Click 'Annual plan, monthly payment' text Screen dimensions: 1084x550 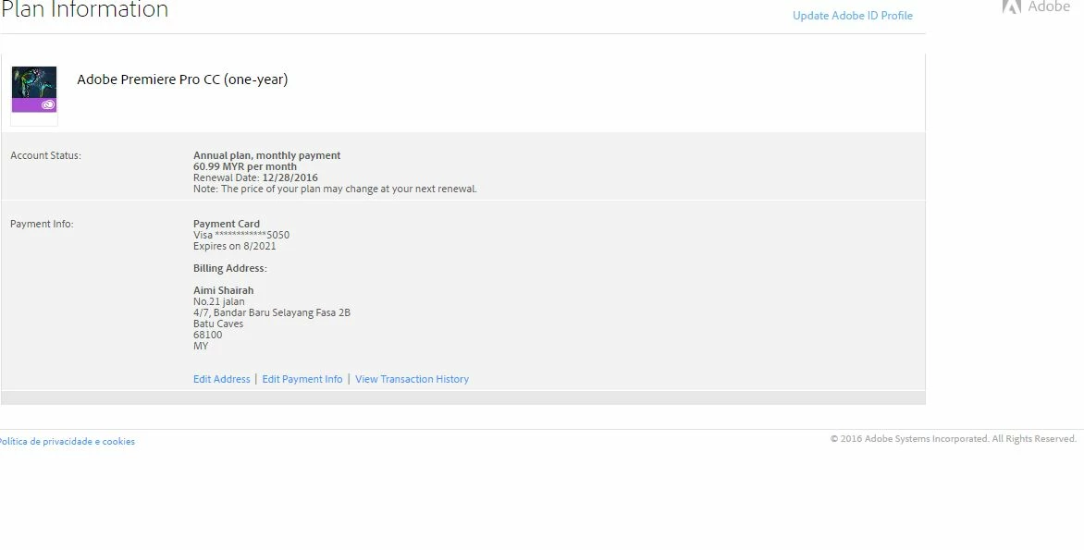point(267,155)
